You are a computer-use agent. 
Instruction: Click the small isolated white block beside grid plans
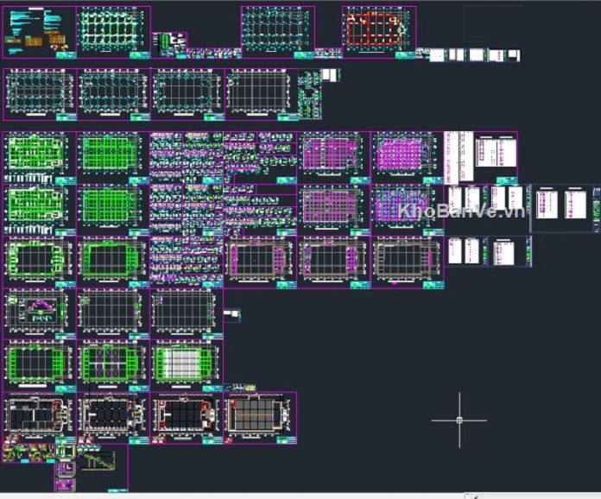coord(232,315)
